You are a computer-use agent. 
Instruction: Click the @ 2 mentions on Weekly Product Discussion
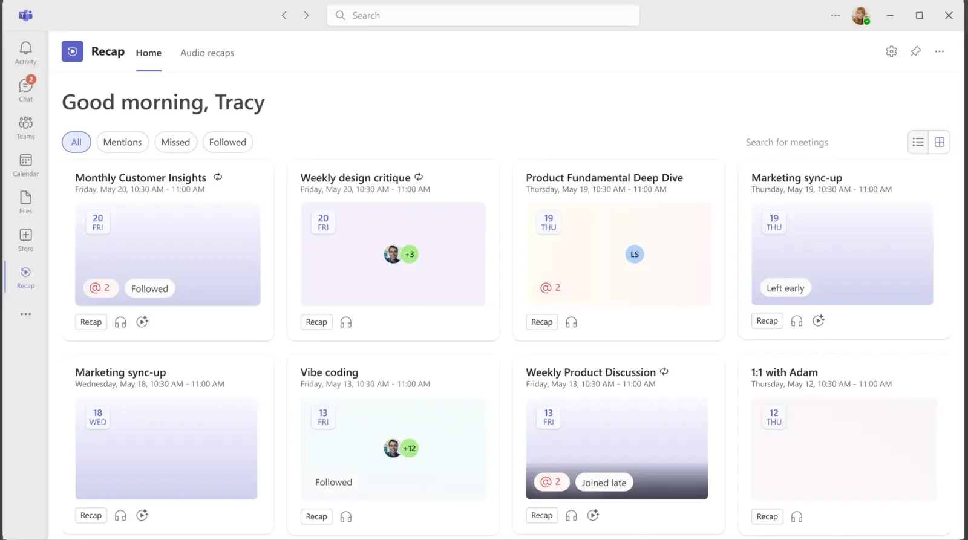551,482
